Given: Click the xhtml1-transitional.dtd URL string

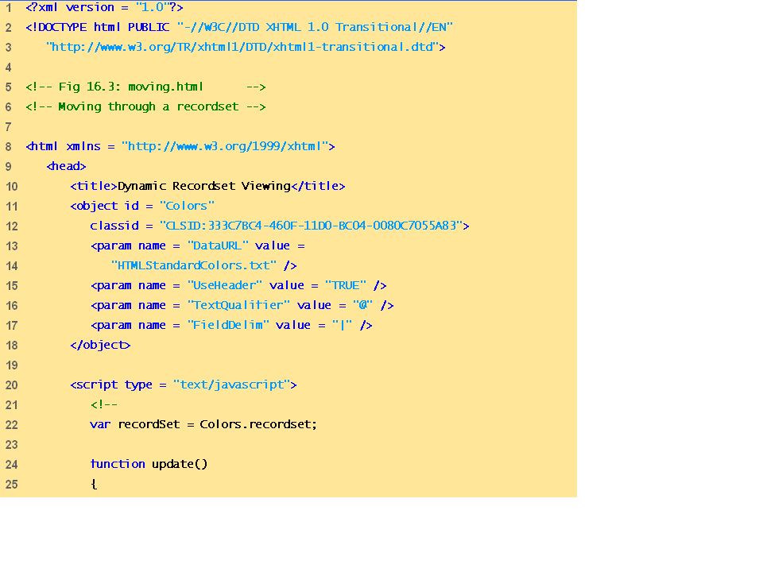Looking at the screenshot, I should [x=243, y=47].
